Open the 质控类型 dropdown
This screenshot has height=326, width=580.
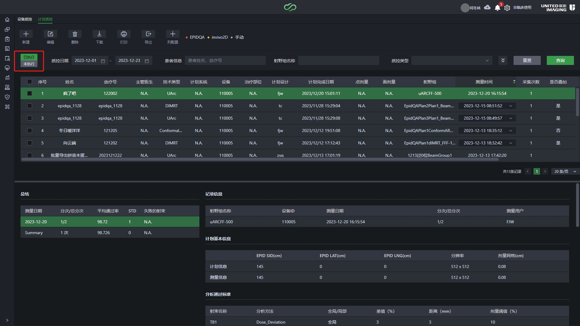(452, 60)
